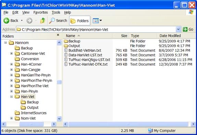The width and height of the screenshot is (197, 135).
Task: Select the Data-HanViet-LST.txt file icon
Action: coord(66,55)
